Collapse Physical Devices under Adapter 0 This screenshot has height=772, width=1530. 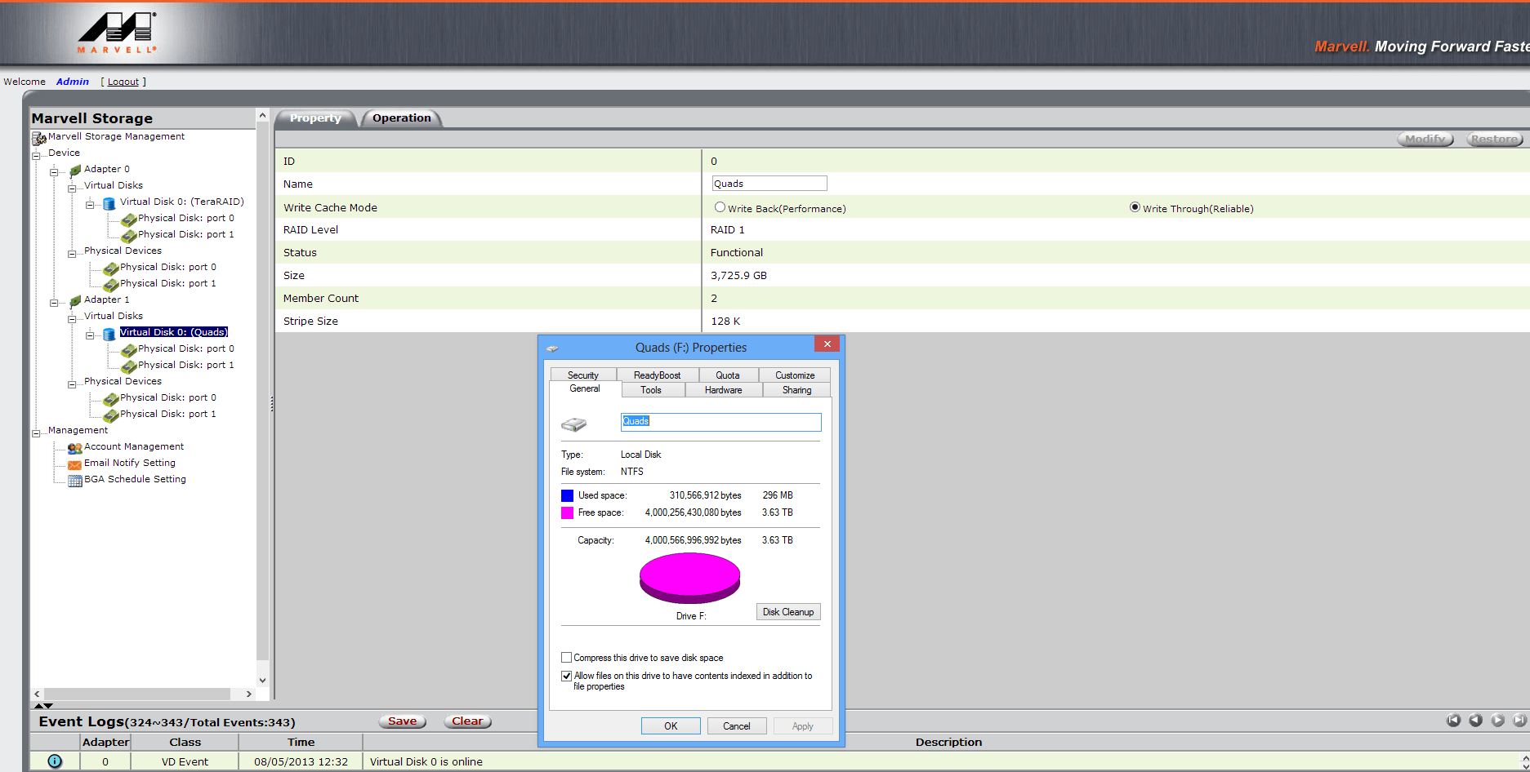(x=72, y=253)
